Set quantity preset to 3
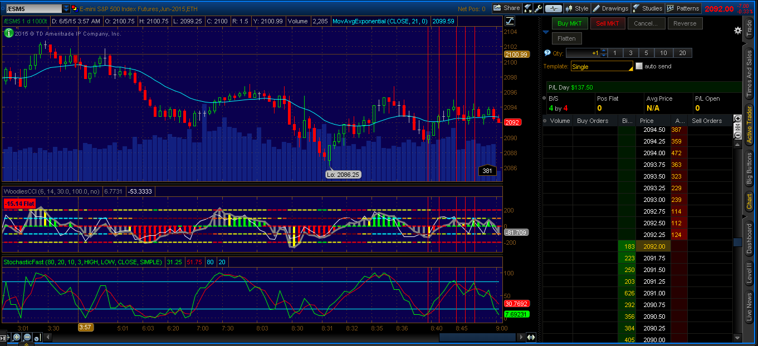 pos(630,53)
